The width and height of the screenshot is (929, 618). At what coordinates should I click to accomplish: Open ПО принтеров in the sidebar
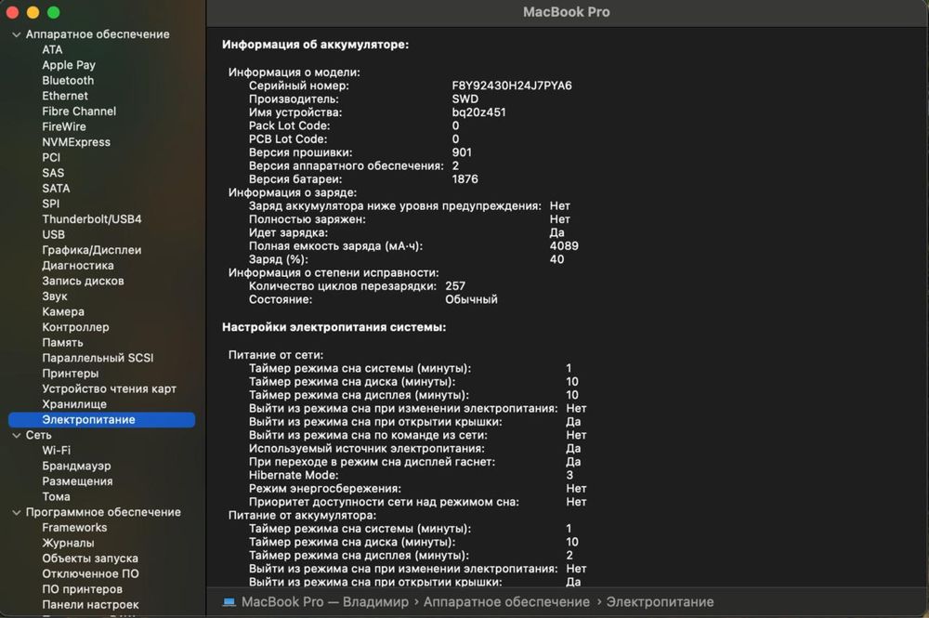pyautogui.click(x=83, y=589)
